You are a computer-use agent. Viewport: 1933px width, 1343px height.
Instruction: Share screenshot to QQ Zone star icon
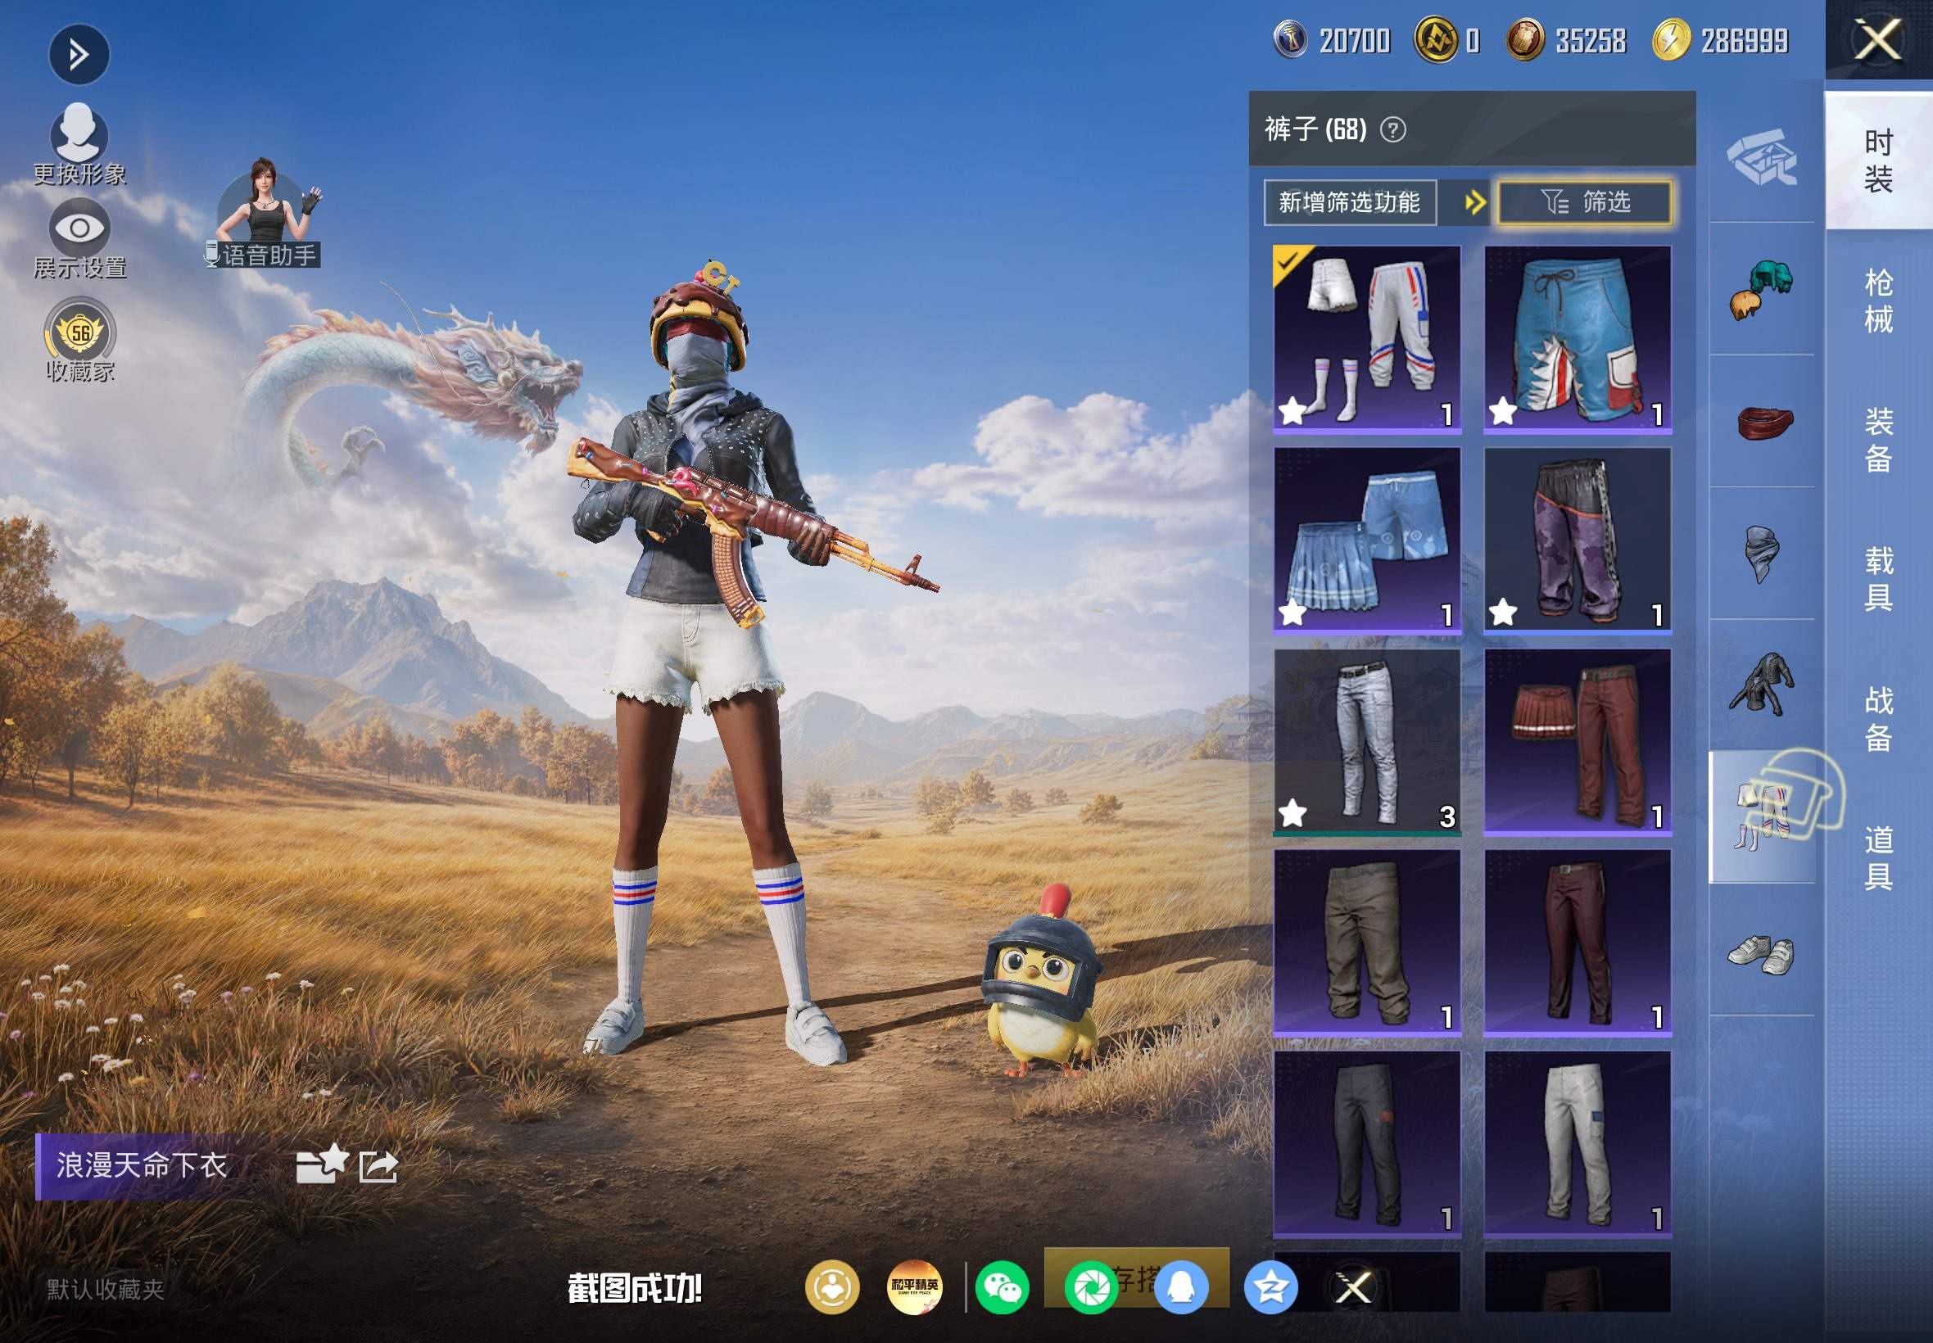(x=1270, y=1287)
